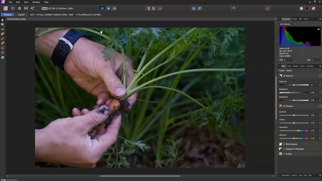Open the Help menu
Viewport: 322px width, 181px height.
coord(46,2)
